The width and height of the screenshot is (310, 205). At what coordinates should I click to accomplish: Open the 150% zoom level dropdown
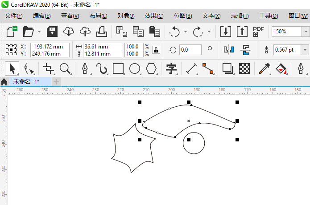(306, 32)
